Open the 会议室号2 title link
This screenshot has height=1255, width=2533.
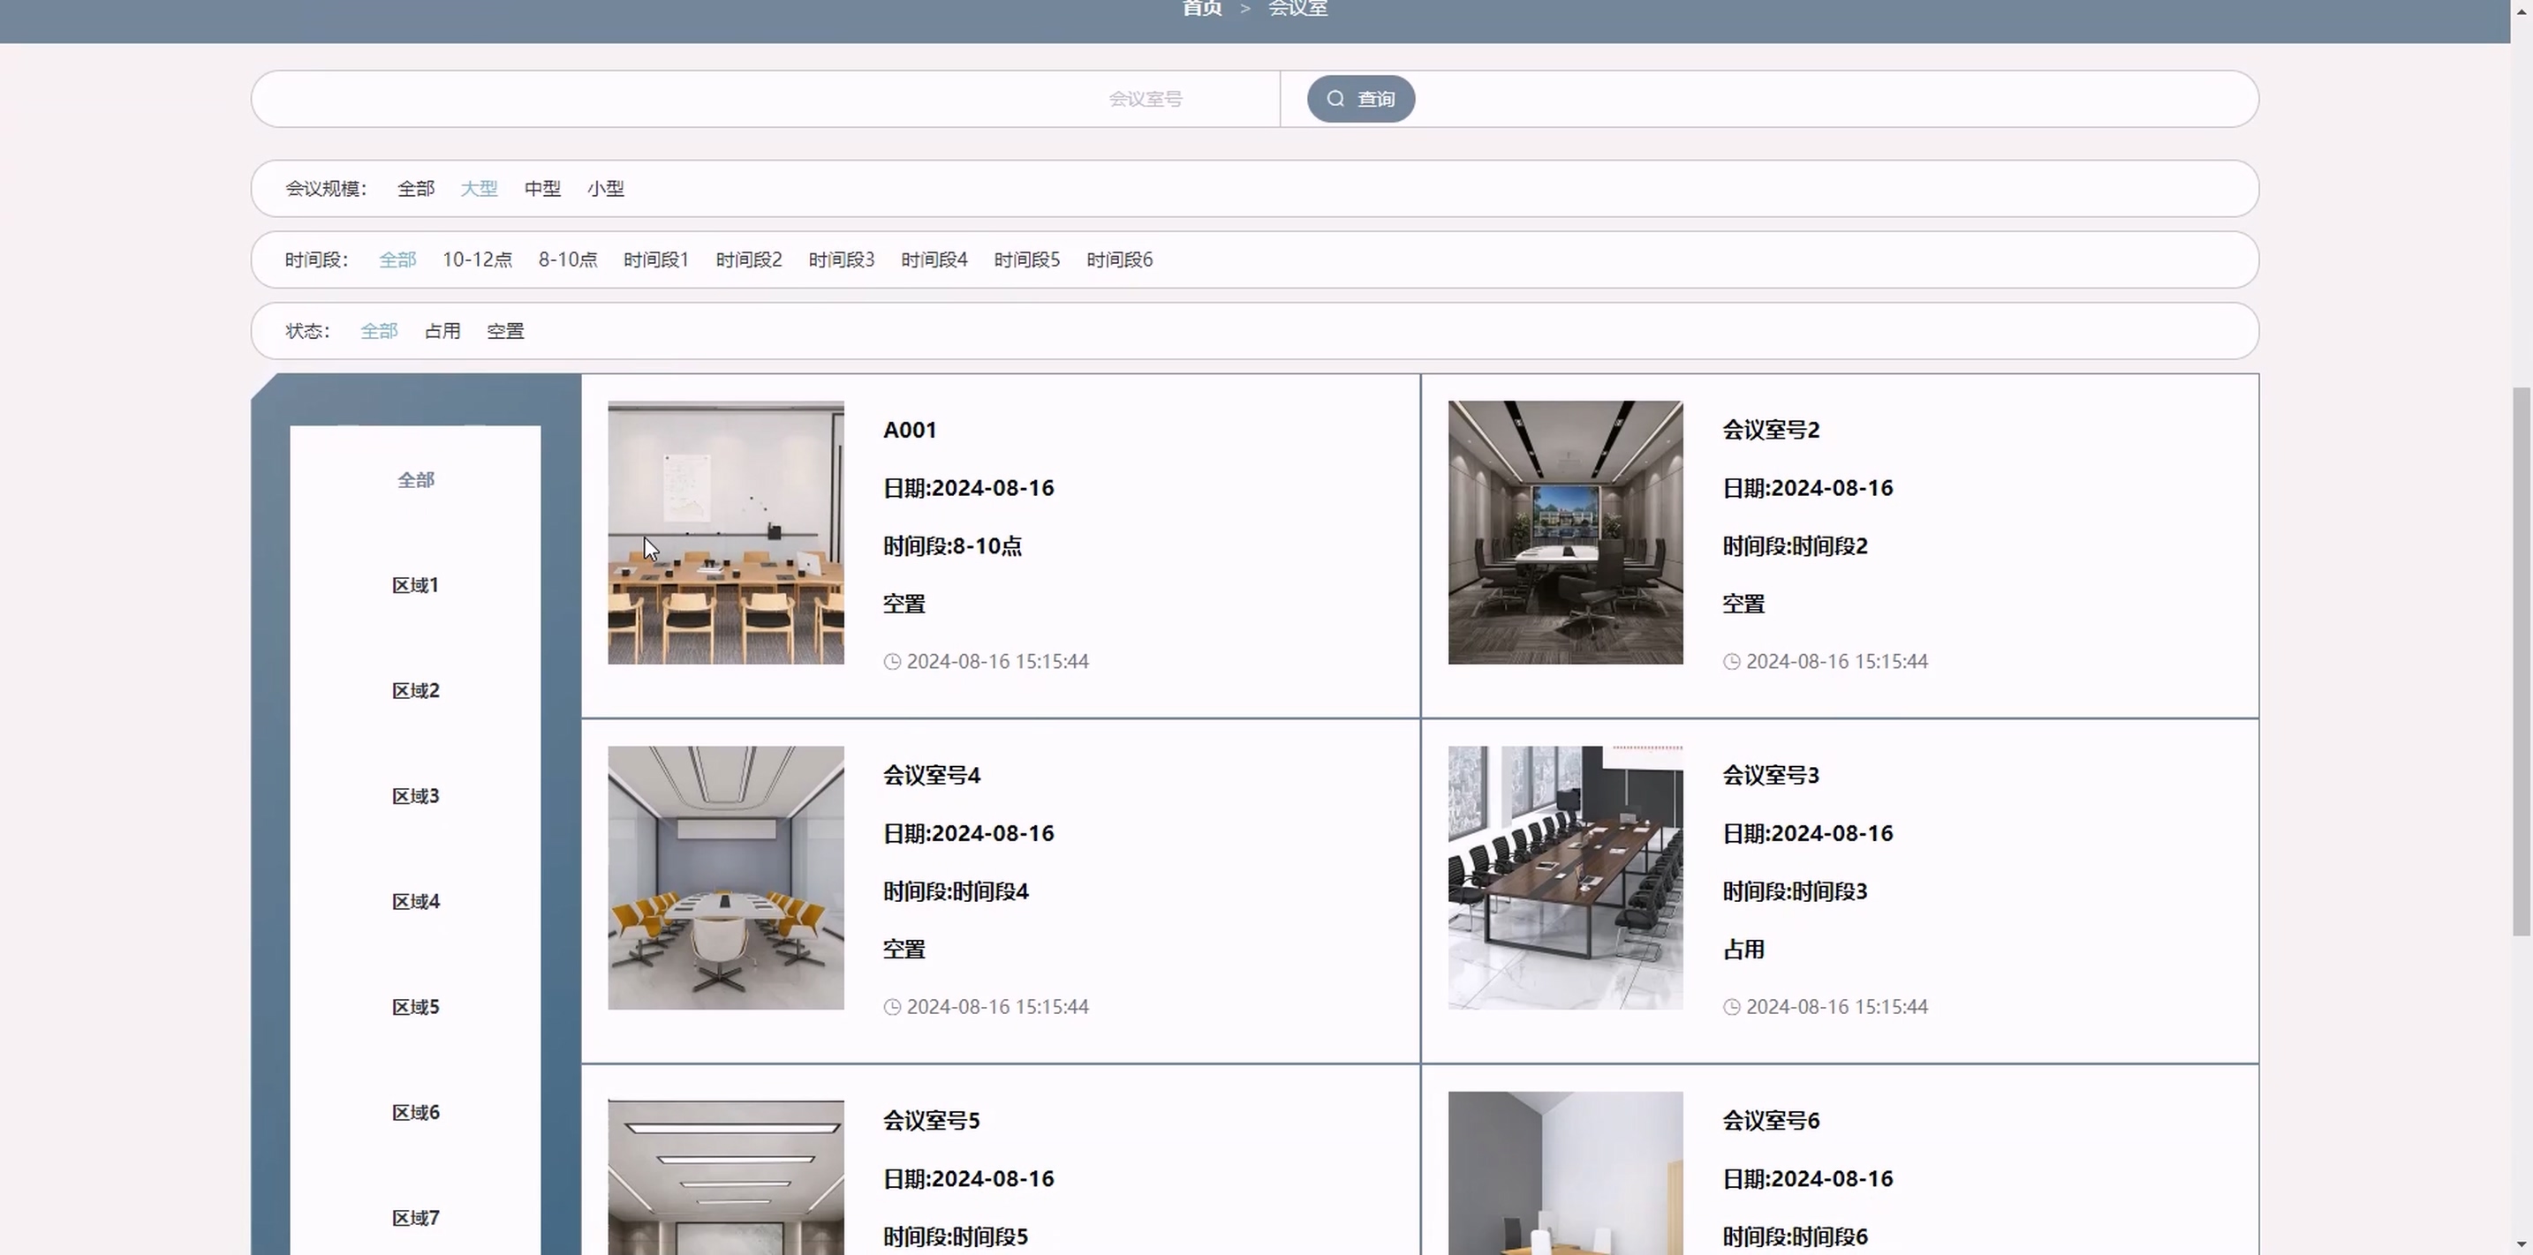[x=1770, y=431]
